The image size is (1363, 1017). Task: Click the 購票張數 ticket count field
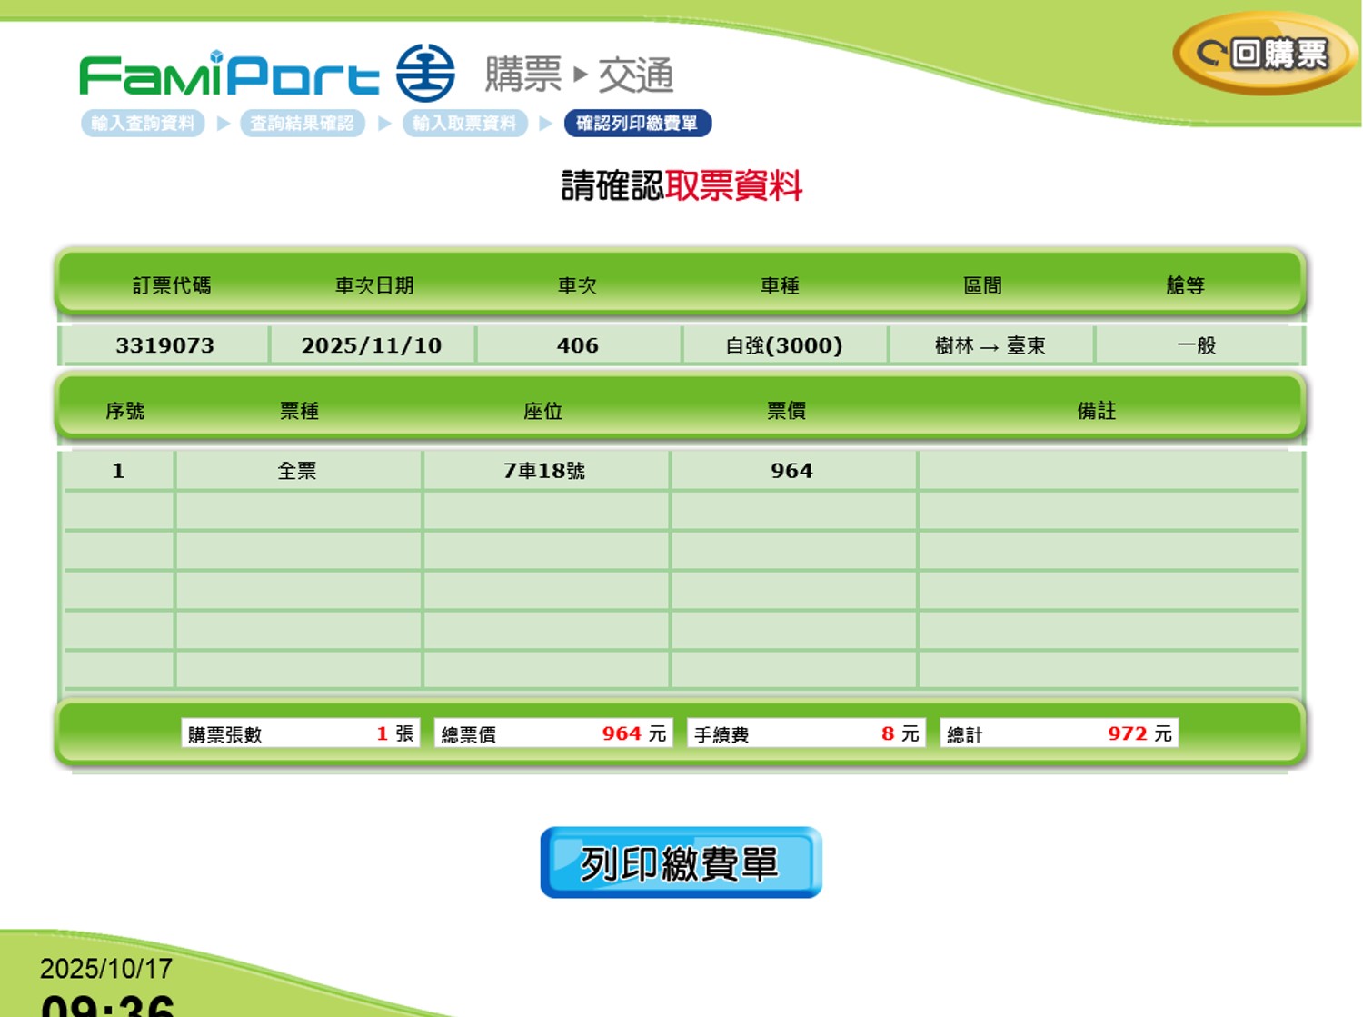300,733
